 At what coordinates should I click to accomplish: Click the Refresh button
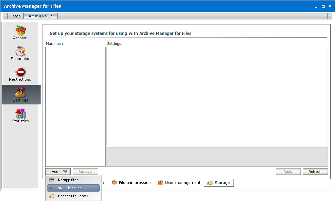[x=315, y=172]
